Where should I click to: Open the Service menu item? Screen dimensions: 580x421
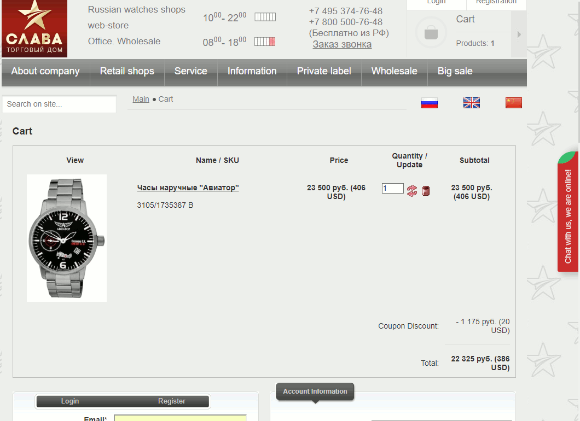coord(191,71)
